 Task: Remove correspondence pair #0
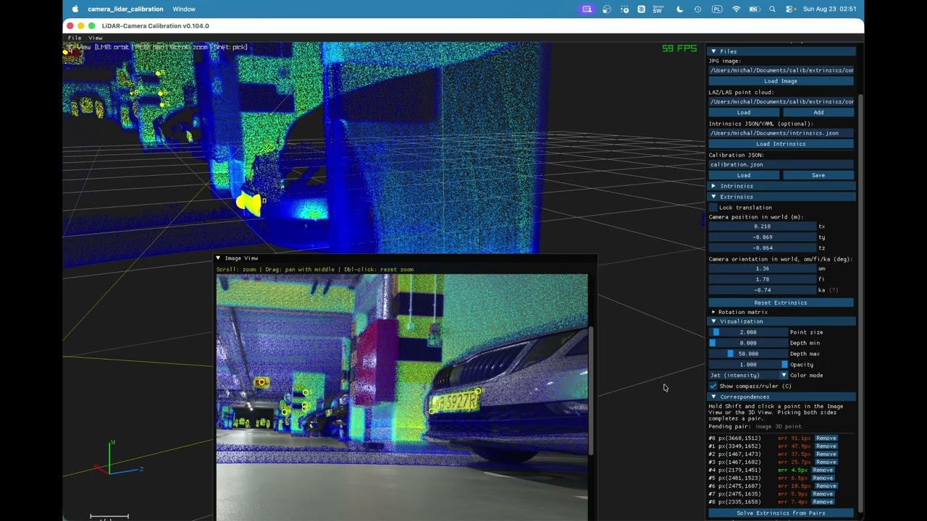click(826, 438)
